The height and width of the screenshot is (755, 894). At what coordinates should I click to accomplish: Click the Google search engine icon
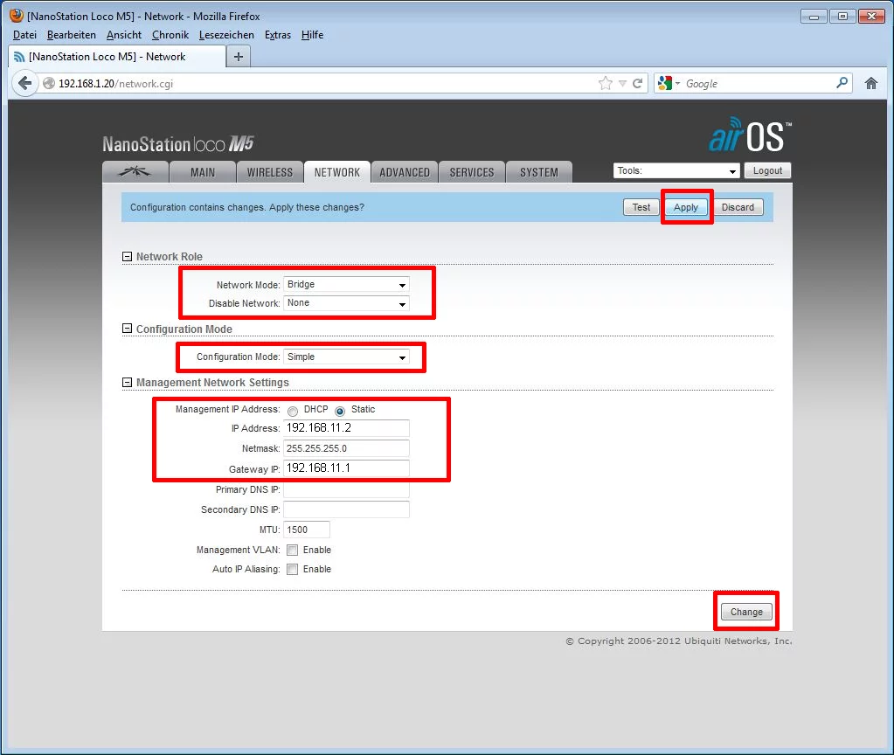tap(665, 83)
